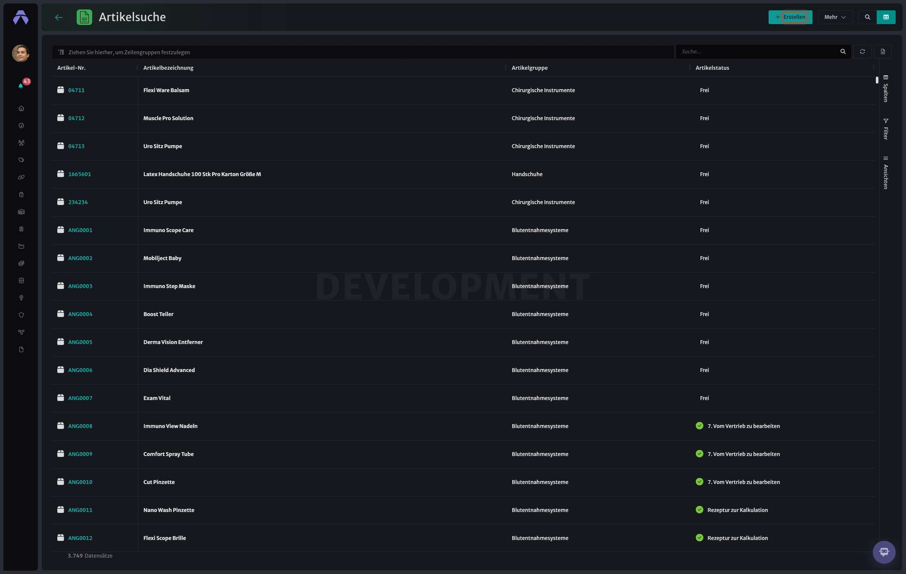Sort by the Artikelstatus column header

click(x=712, y=68)
